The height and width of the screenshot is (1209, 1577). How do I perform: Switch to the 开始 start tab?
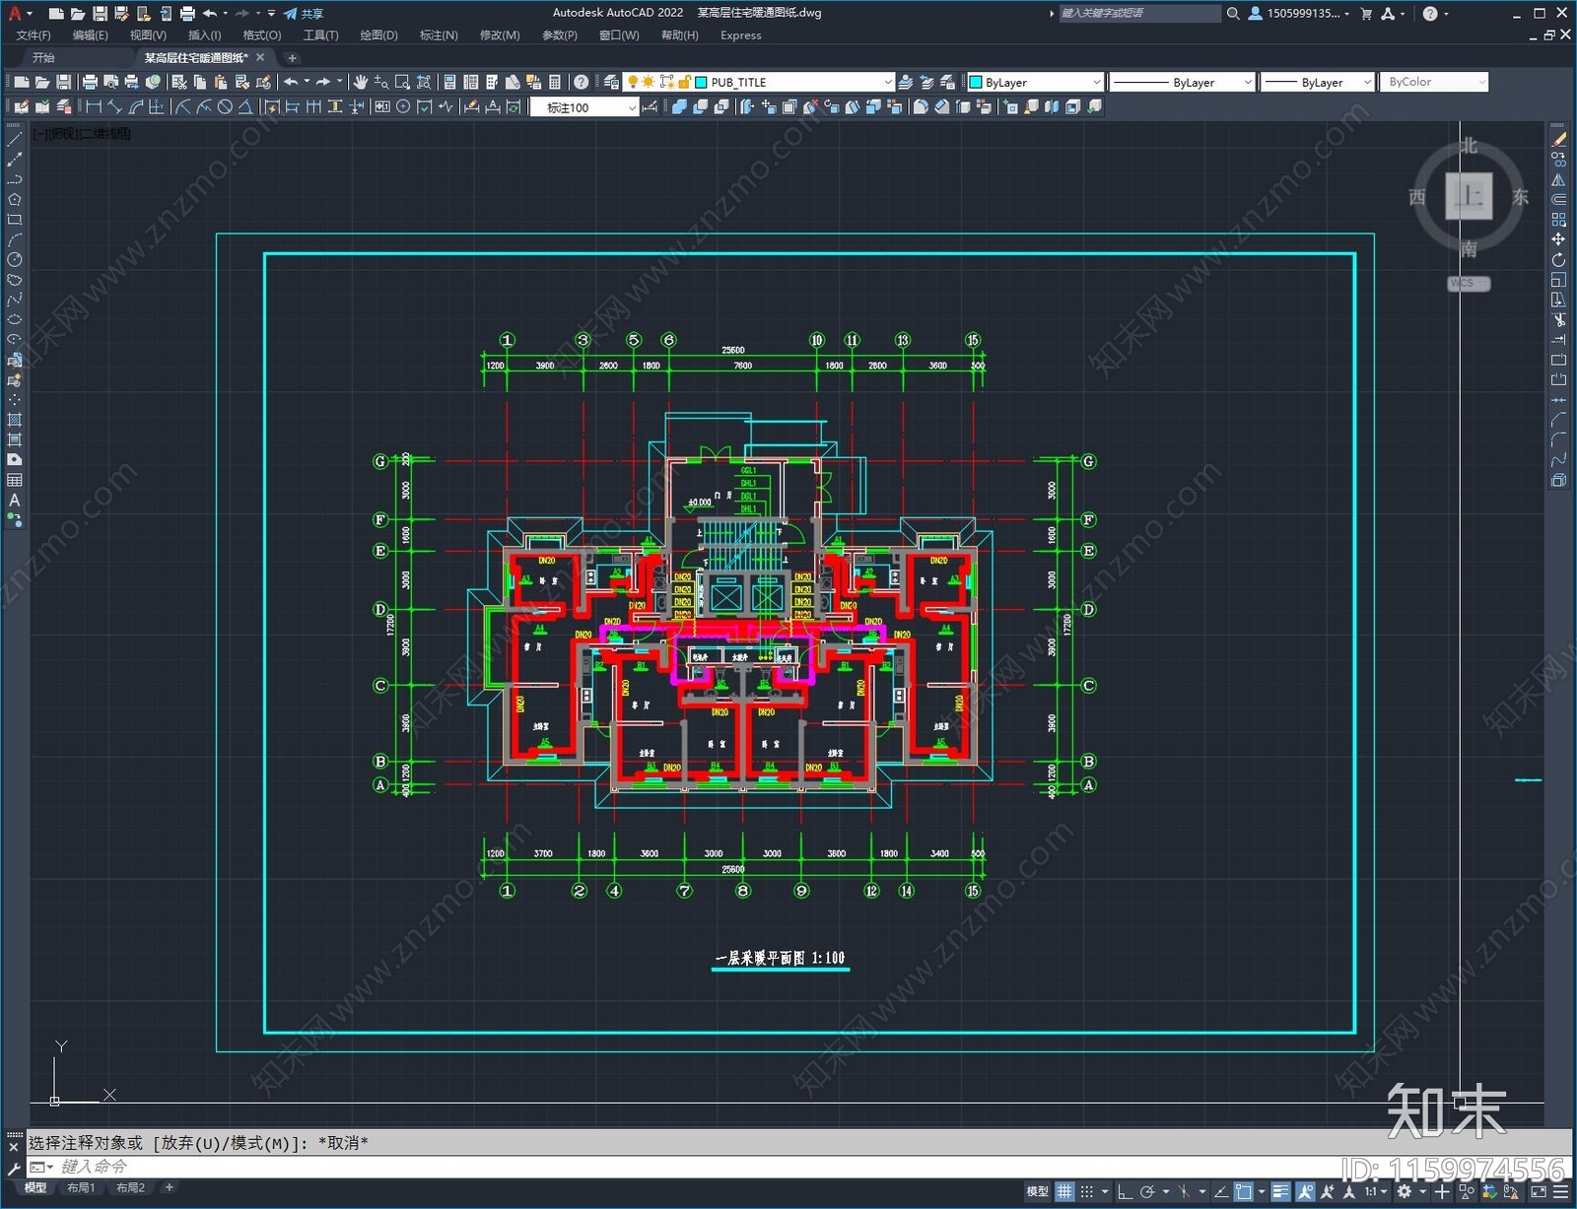tap(43, 57)
